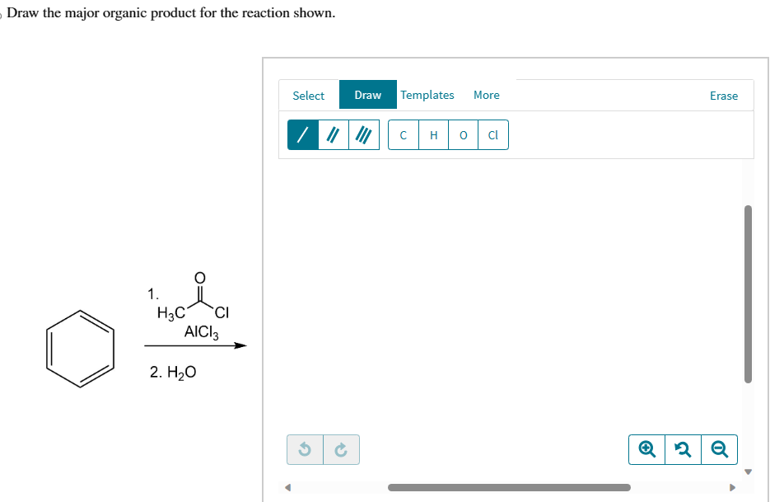Zoom in on the drawing canvas
The height and width of the screenshot is (502, 770).
646,449
